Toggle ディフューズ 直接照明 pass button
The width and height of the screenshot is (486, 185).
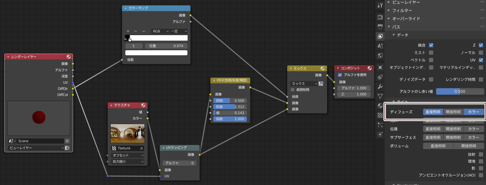coord(433,112)
